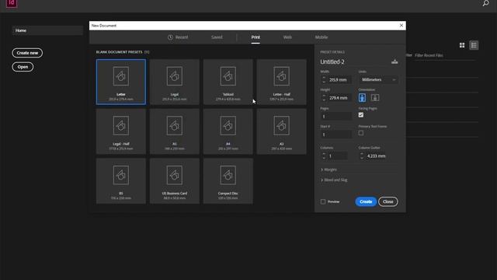Viewport: 497px width, 280px height.
Task: Open the Print tab
Action: point(255,37)
